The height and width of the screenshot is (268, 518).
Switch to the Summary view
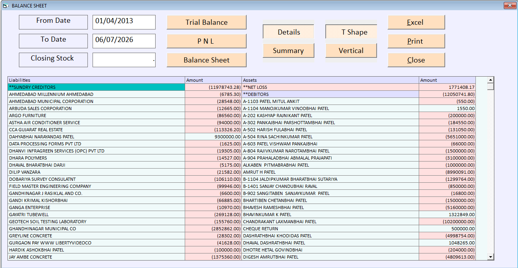[288, 50]
